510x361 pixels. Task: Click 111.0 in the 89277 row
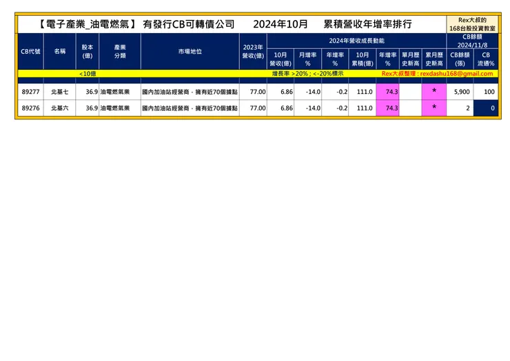[365, 92]
